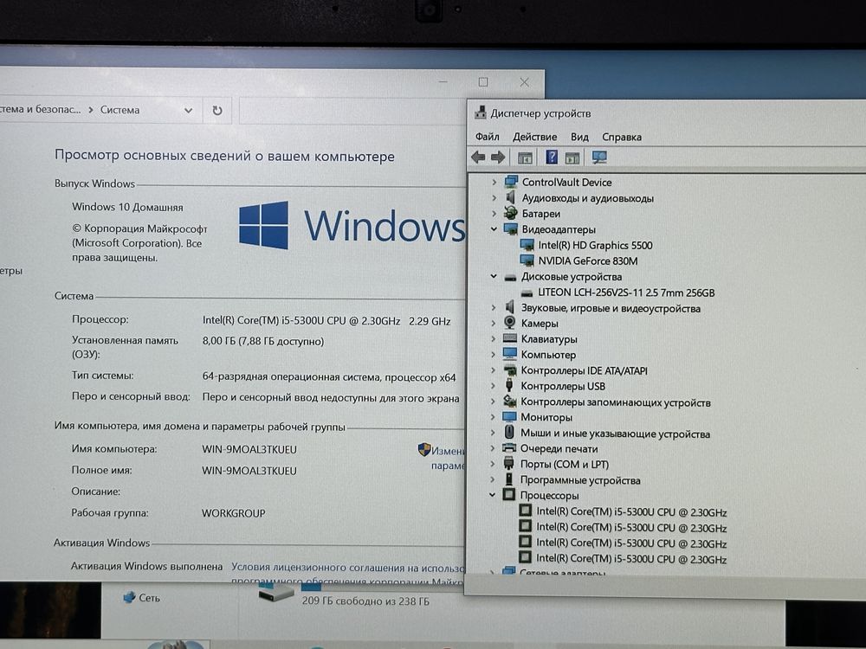Click the LITEON disk drive icon
The image size is (866, 649).
click(x=527, y=293)
